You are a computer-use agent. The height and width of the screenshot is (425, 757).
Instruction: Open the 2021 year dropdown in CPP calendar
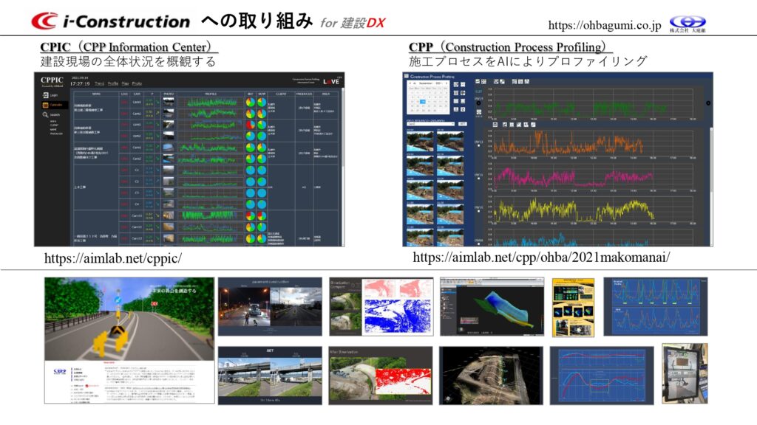click(x=440, y=83)
